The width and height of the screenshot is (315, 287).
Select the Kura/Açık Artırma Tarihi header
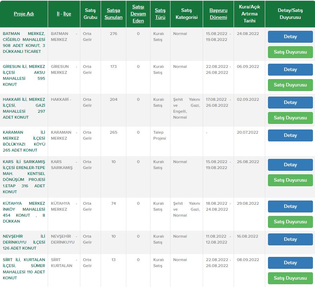point(249,14)
